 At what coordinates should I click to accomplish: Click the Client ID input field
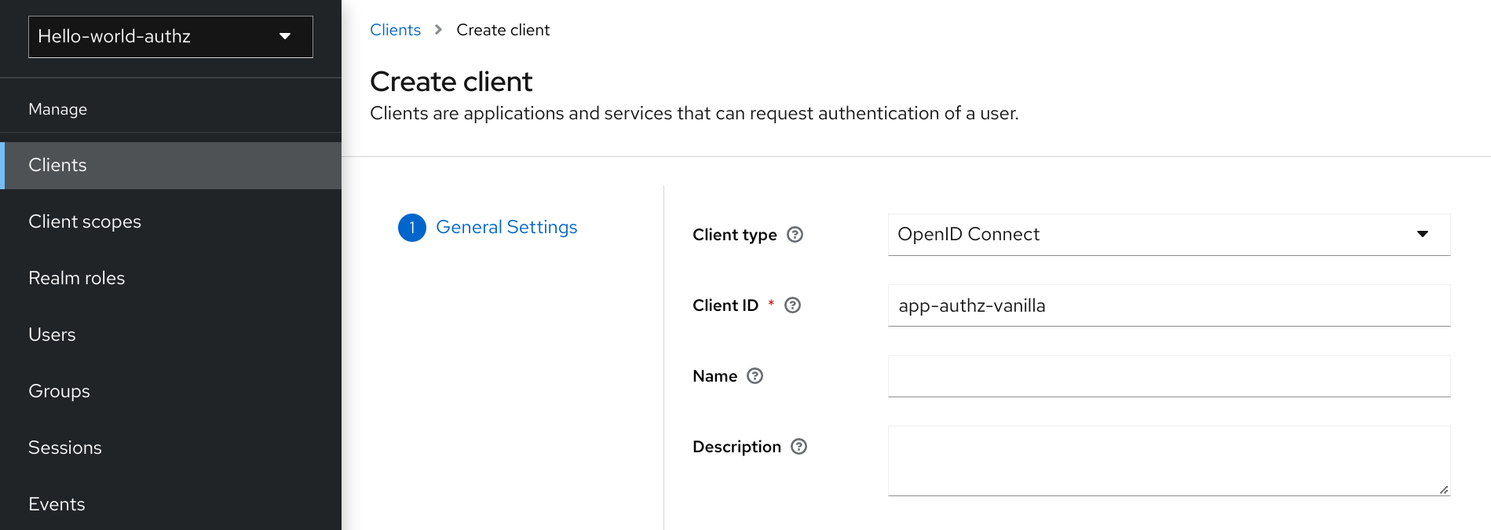tap(1169, 305)
